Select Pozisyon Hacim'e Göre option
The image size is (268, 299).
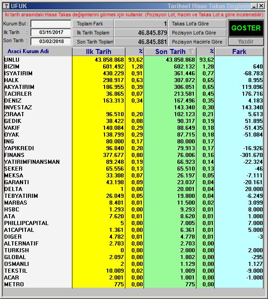197,42
